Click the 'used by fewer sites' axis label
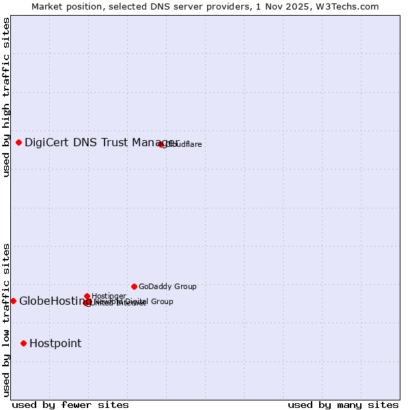Viewport: 410px width, 410px height. click(x=70, y=405)
